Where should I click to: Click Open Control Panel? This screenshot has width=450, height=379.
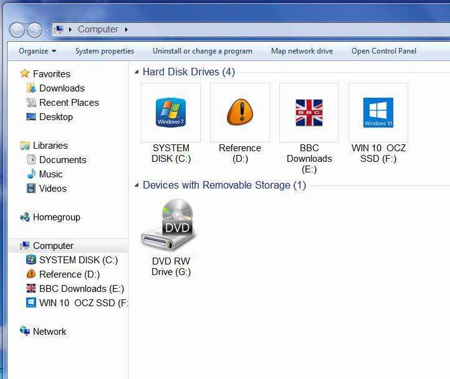click(x=384, y=51)
